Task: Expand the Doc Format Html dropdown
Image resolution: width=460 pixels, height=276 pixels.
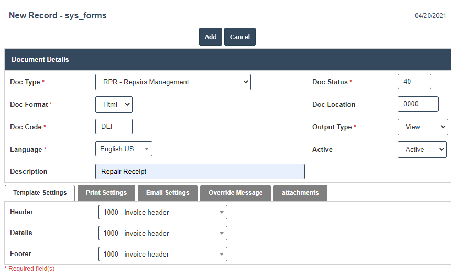Action: [x=114, y=105]
